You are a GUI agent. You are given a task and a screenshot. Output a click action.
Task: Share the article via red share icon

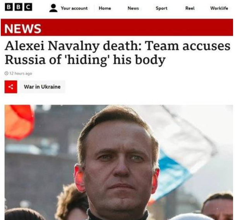pyautogui.click(x=11, y=87)
